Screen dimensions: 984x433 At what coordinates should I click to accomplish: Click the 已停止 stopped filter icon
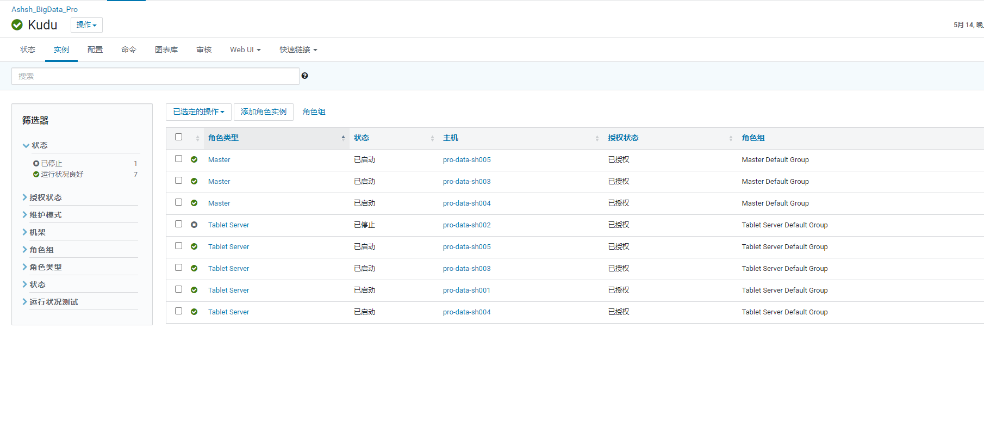[36, 163]
